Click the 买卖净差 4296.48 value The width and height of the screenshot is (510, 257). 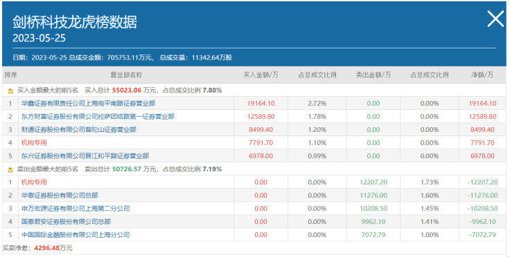coord(47,248)
